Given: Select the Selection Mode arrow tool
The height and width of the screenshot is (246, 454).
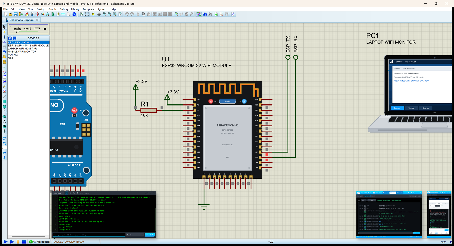Looking at the screenshot, I should [x=4, y=27].
